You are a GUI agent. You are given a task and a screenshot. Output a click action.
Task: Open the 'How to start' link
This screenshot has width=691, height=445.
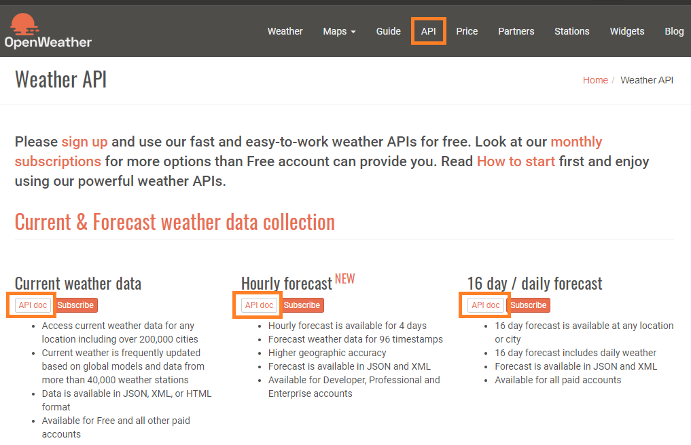[x=516, y=161]
